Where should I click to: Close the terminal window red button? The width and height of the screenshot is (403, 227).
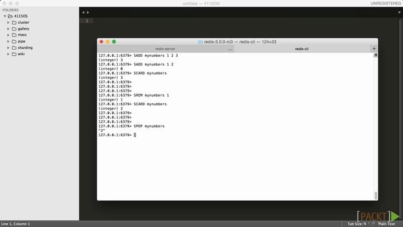pos(101,42)
